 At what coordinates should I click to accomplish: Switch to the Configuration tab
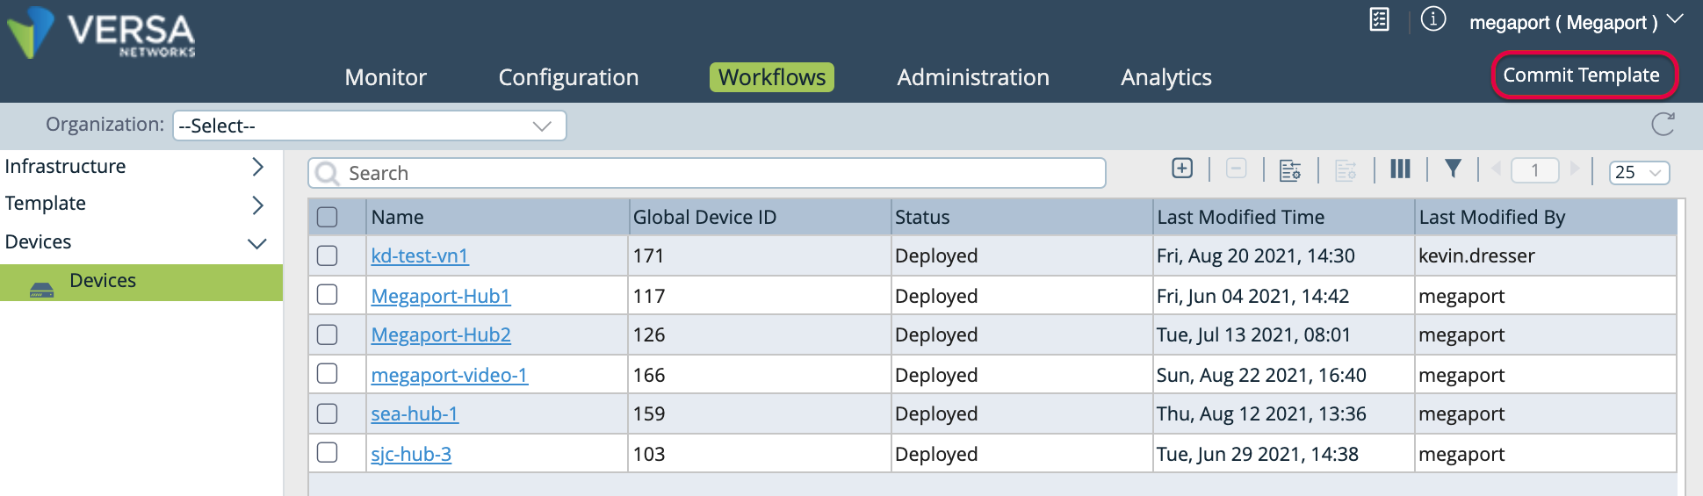568,77
